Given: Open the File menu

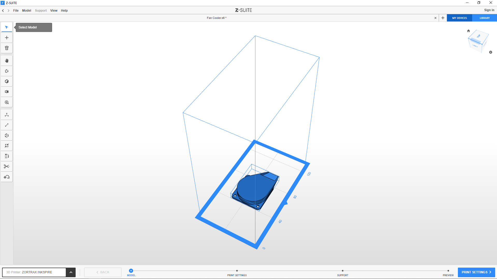Looking at the screenshot, I should pos(16,11).
